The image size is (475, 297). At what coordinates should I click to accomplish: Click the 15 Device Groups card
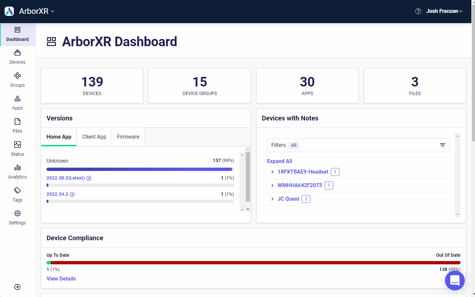tap(200, 86)
